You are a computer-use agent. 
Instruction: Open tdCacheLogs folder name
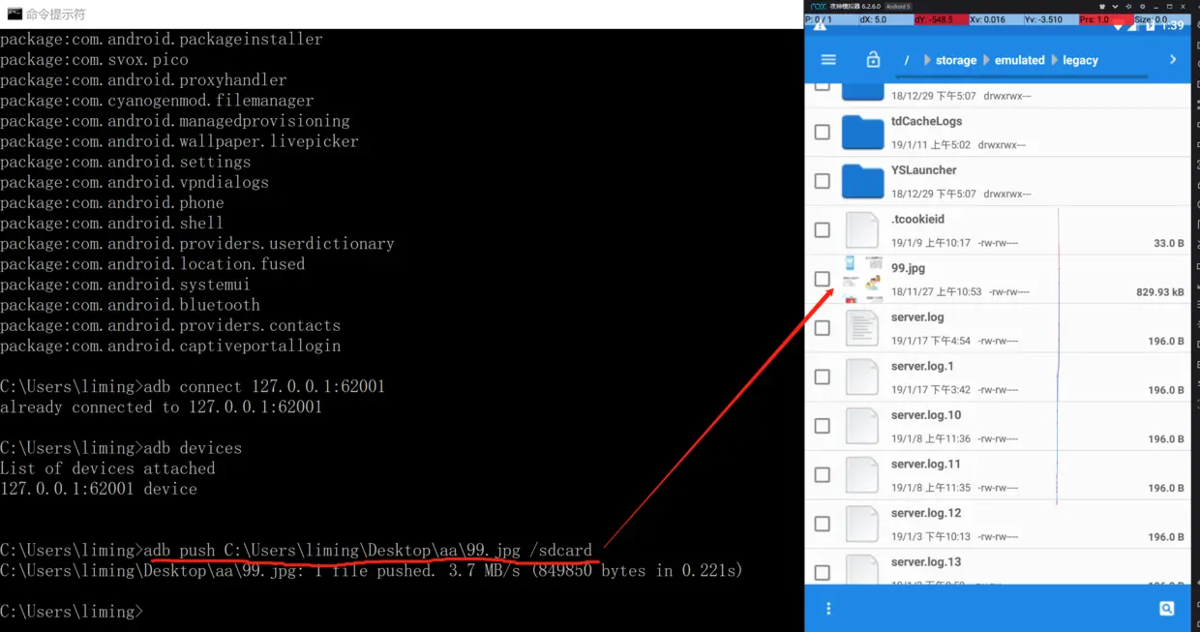926,121
